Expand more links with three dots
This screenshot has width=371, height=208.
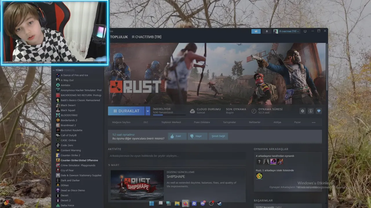tap(314, 122)
